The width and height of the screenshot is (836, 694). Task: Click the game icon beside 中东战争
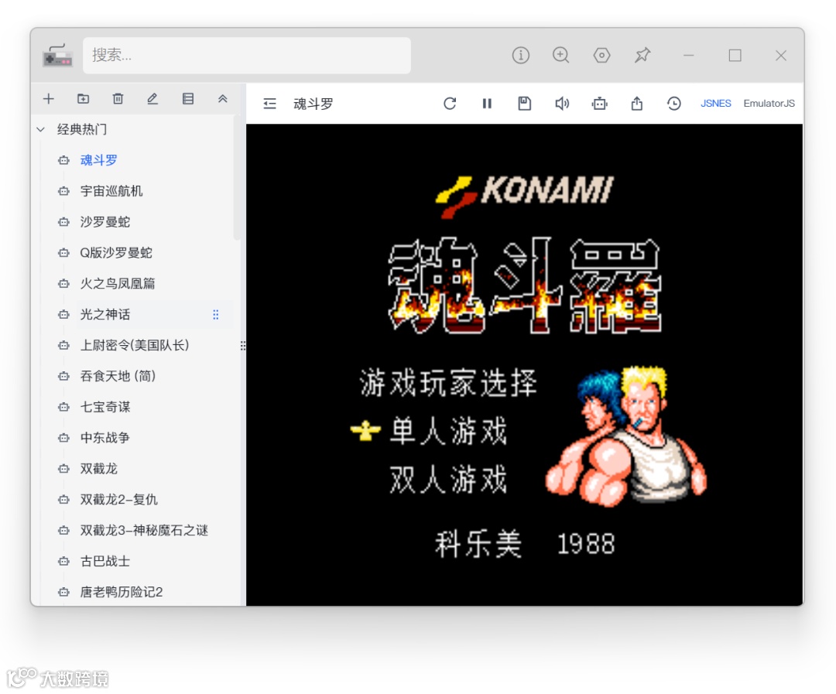pyautogui.click(x=64, y=438)
